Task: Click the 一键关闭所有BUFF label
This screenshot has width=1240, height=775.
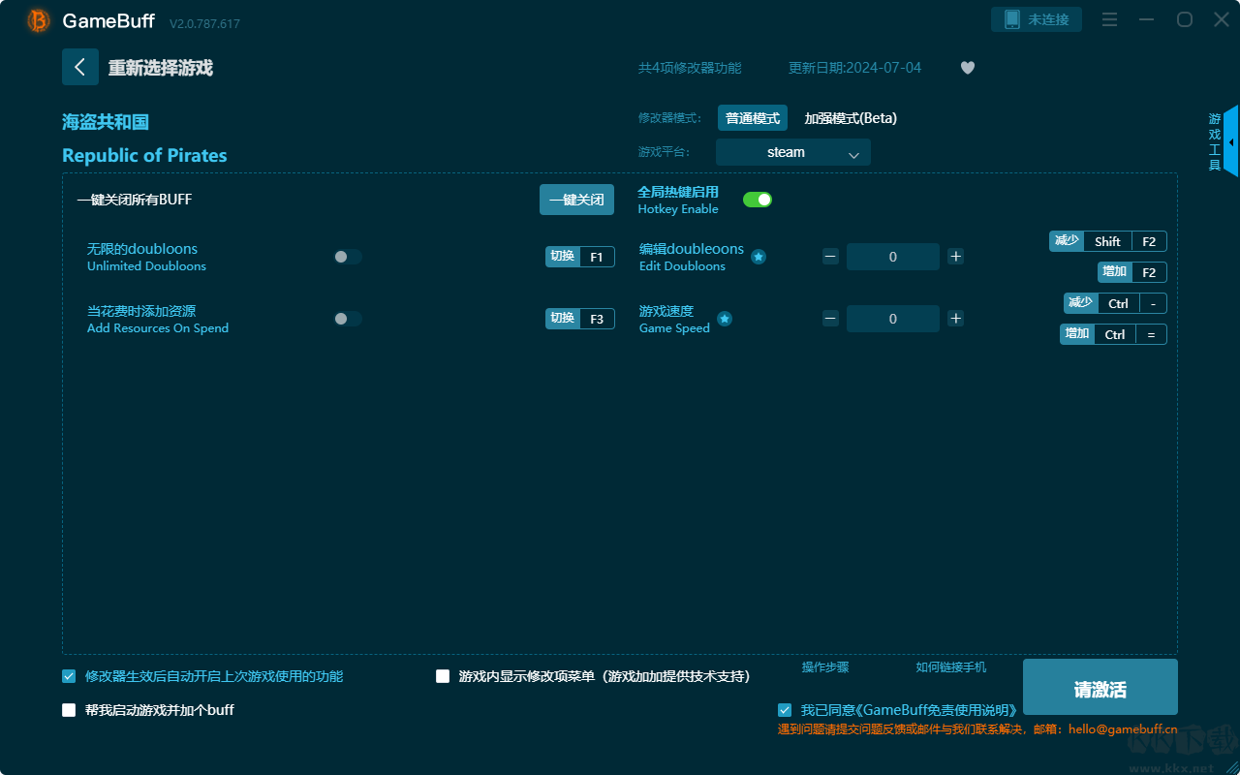Action: point(135,200)
